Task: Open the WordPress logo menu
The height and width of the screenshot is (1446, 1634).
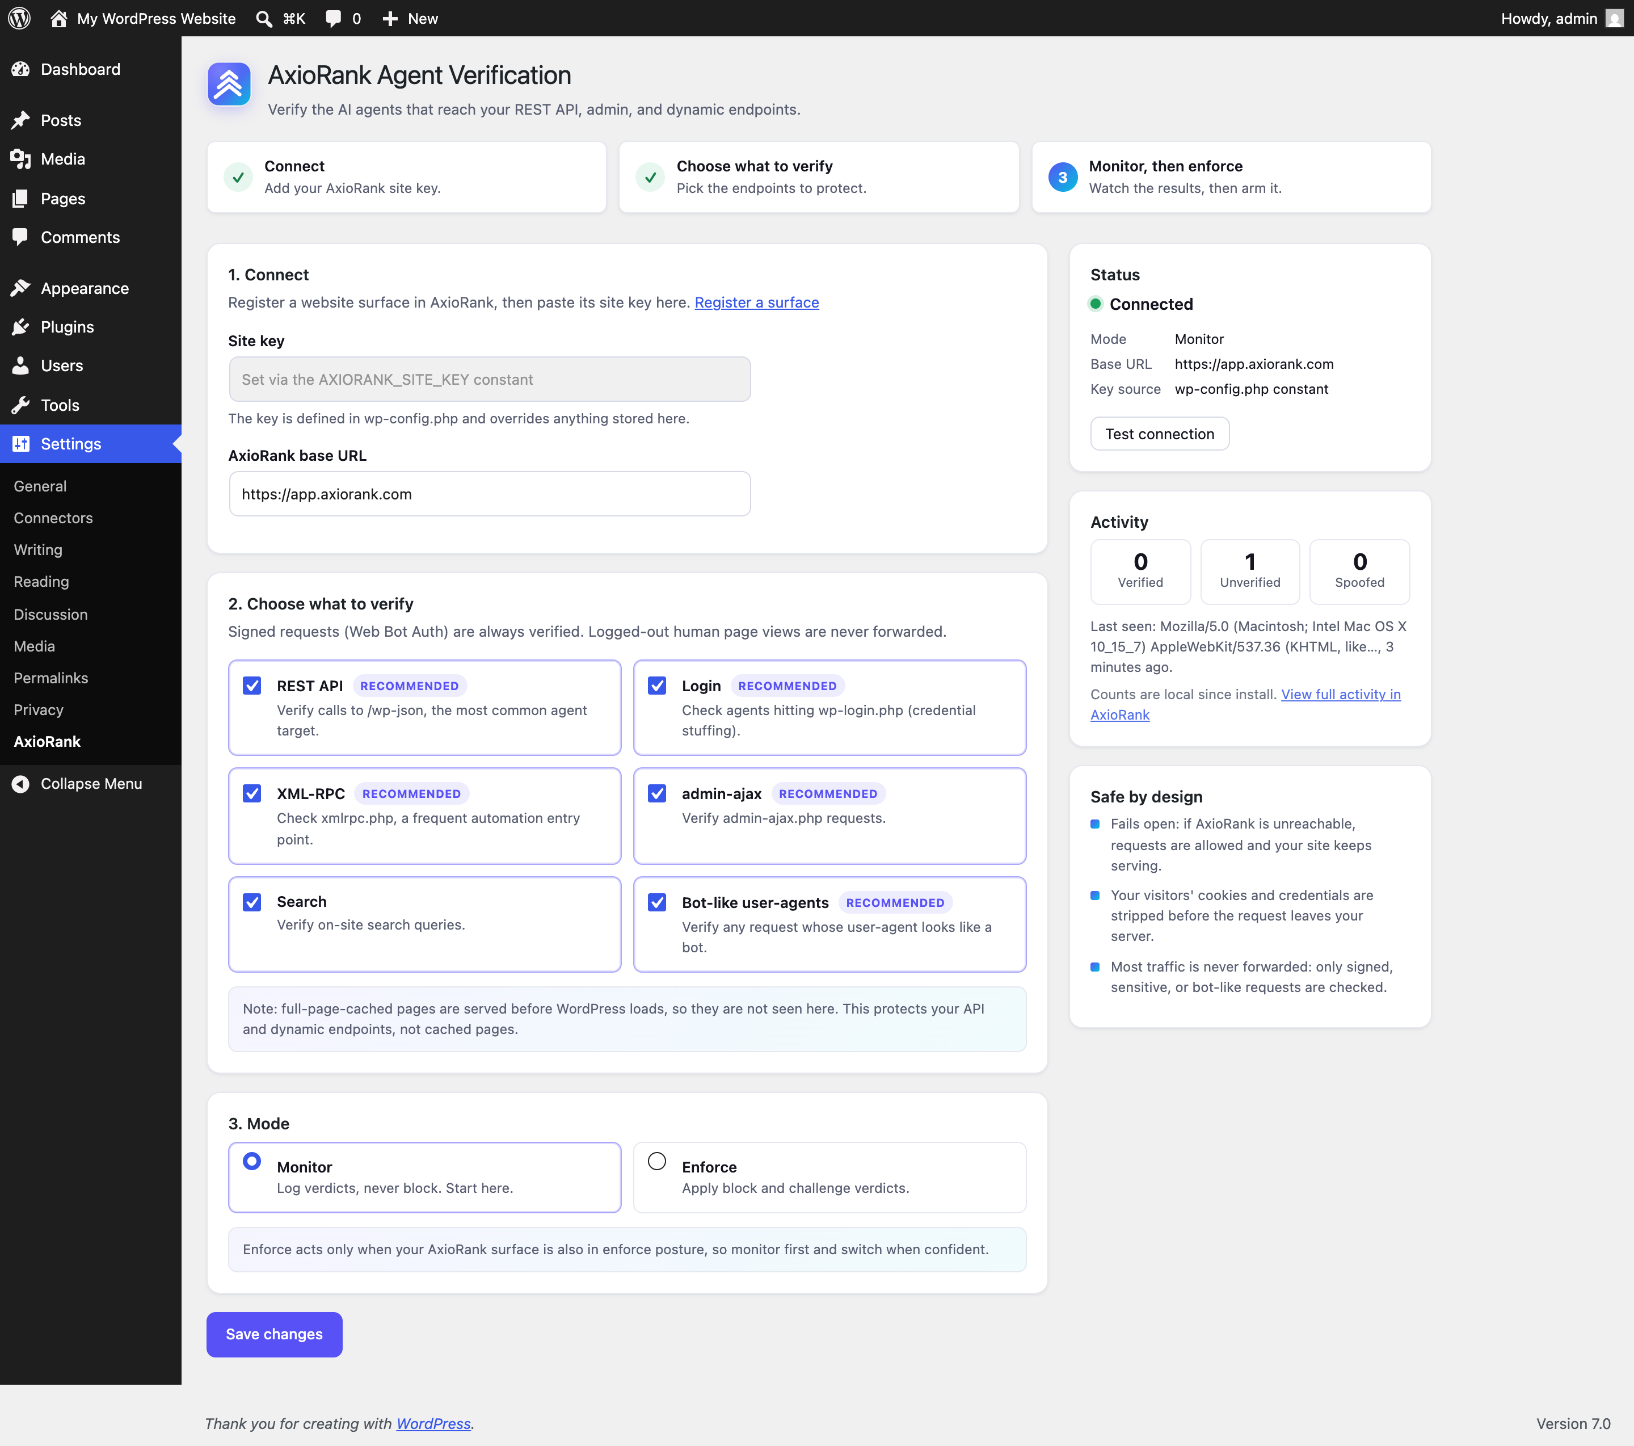Action: pyautogui.click(x=19, y=18)
